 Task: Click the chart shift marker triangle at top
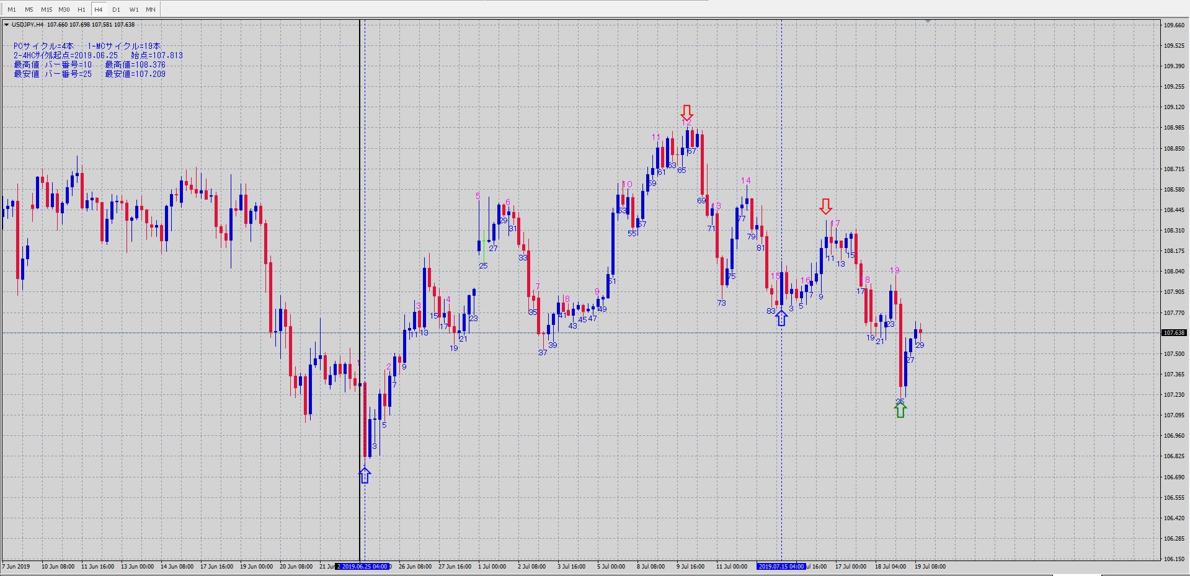pos(928,22)
